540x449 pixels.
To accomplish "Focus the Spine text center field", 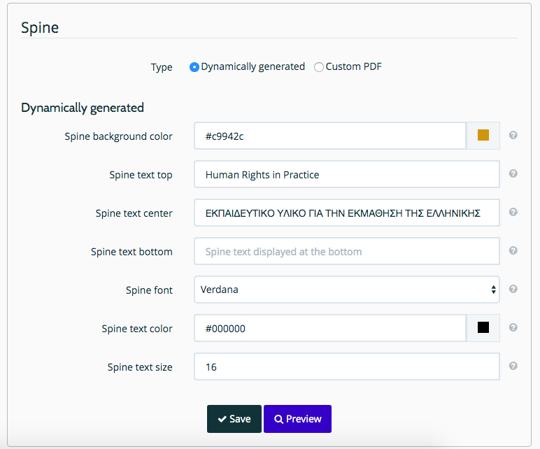I will coord(347,213).
